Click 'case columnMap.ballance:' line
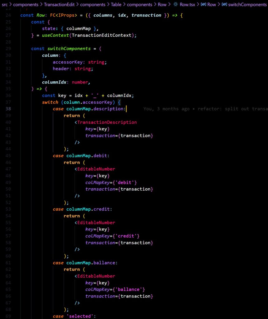Image resolution: width=268 pixels, height=319 pixels. point(85,263)
